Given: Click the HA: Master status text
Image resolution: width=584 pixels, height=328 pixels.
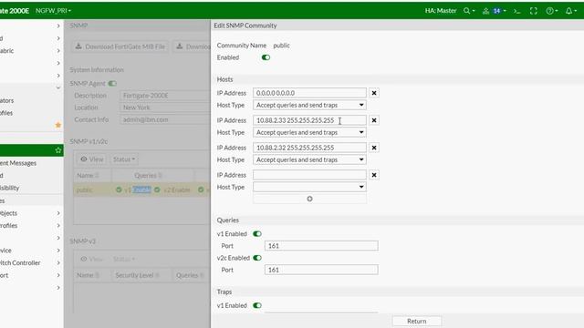Looking at the screenshot, I should coord(441,11).
